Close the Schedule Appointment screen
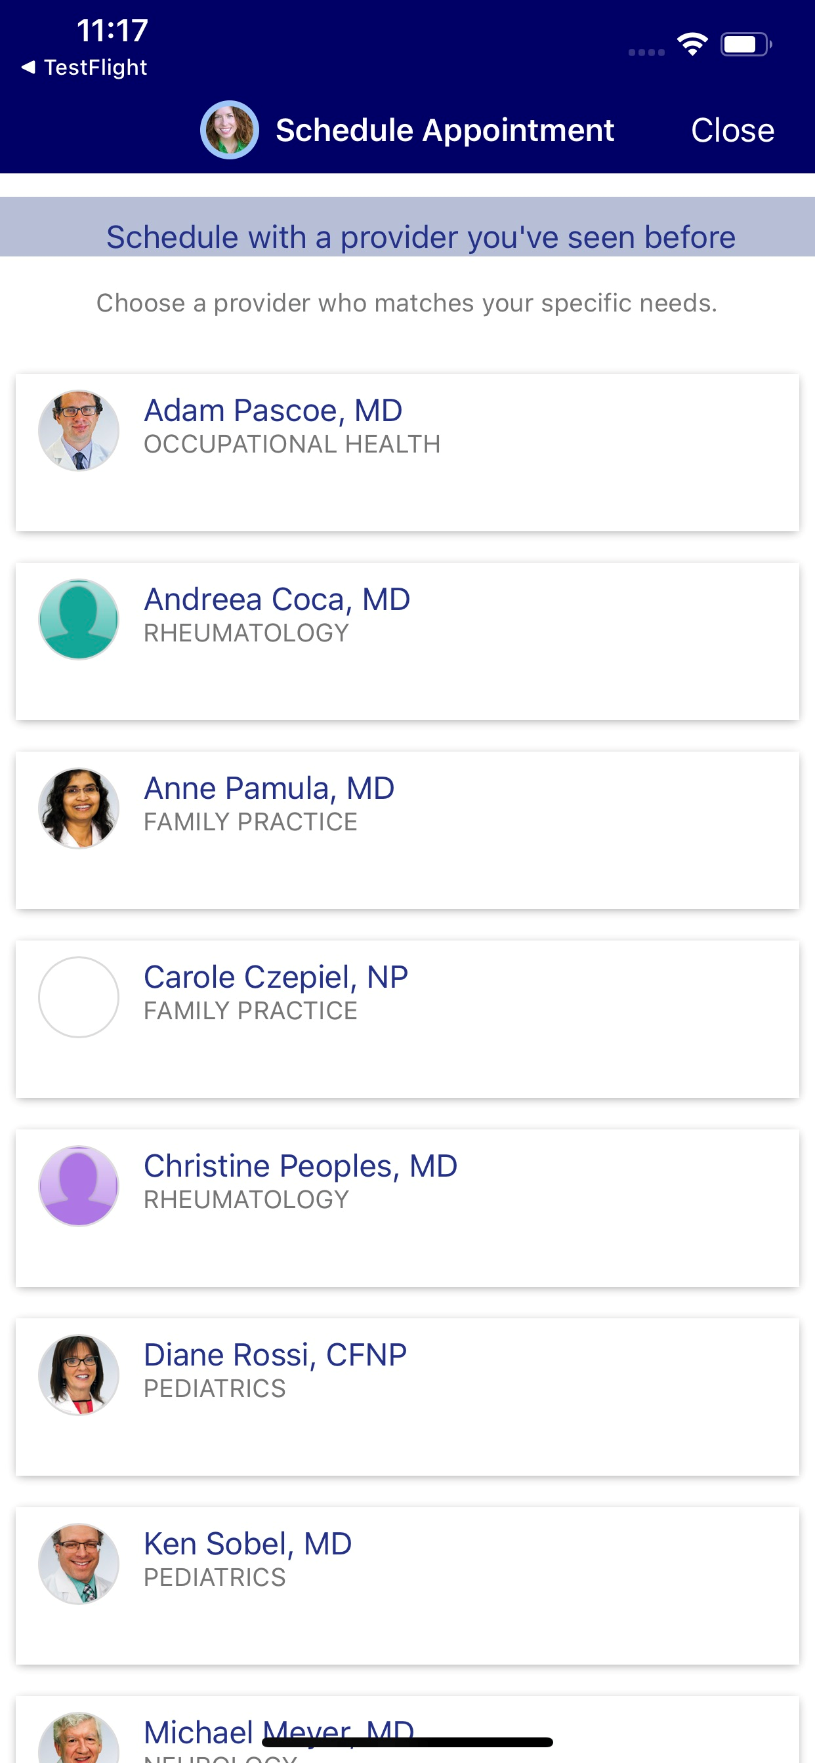Image resolution: width=815 pixels, height=1763 pixels. pos(732,130)
